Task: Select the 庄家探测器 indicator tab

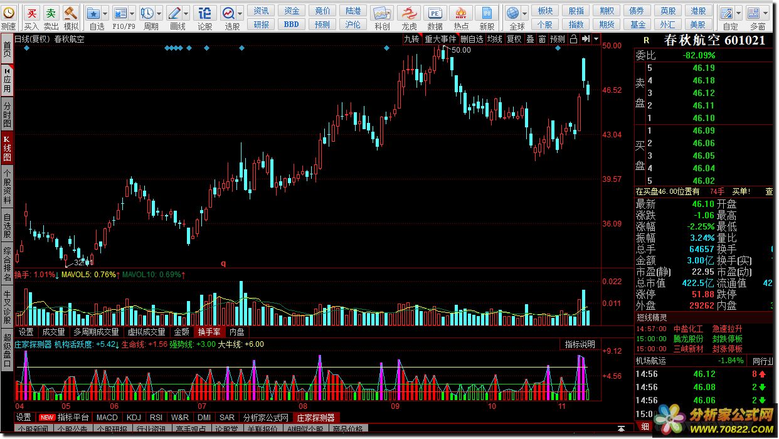Action: tap(316, 417)
